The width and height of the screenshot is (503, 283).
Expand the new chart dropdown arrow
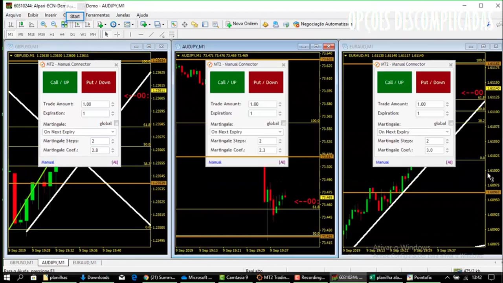point(150,24)
